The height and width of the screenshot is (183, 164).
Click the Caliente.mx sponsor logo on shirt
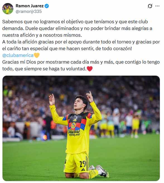[74, 133]
